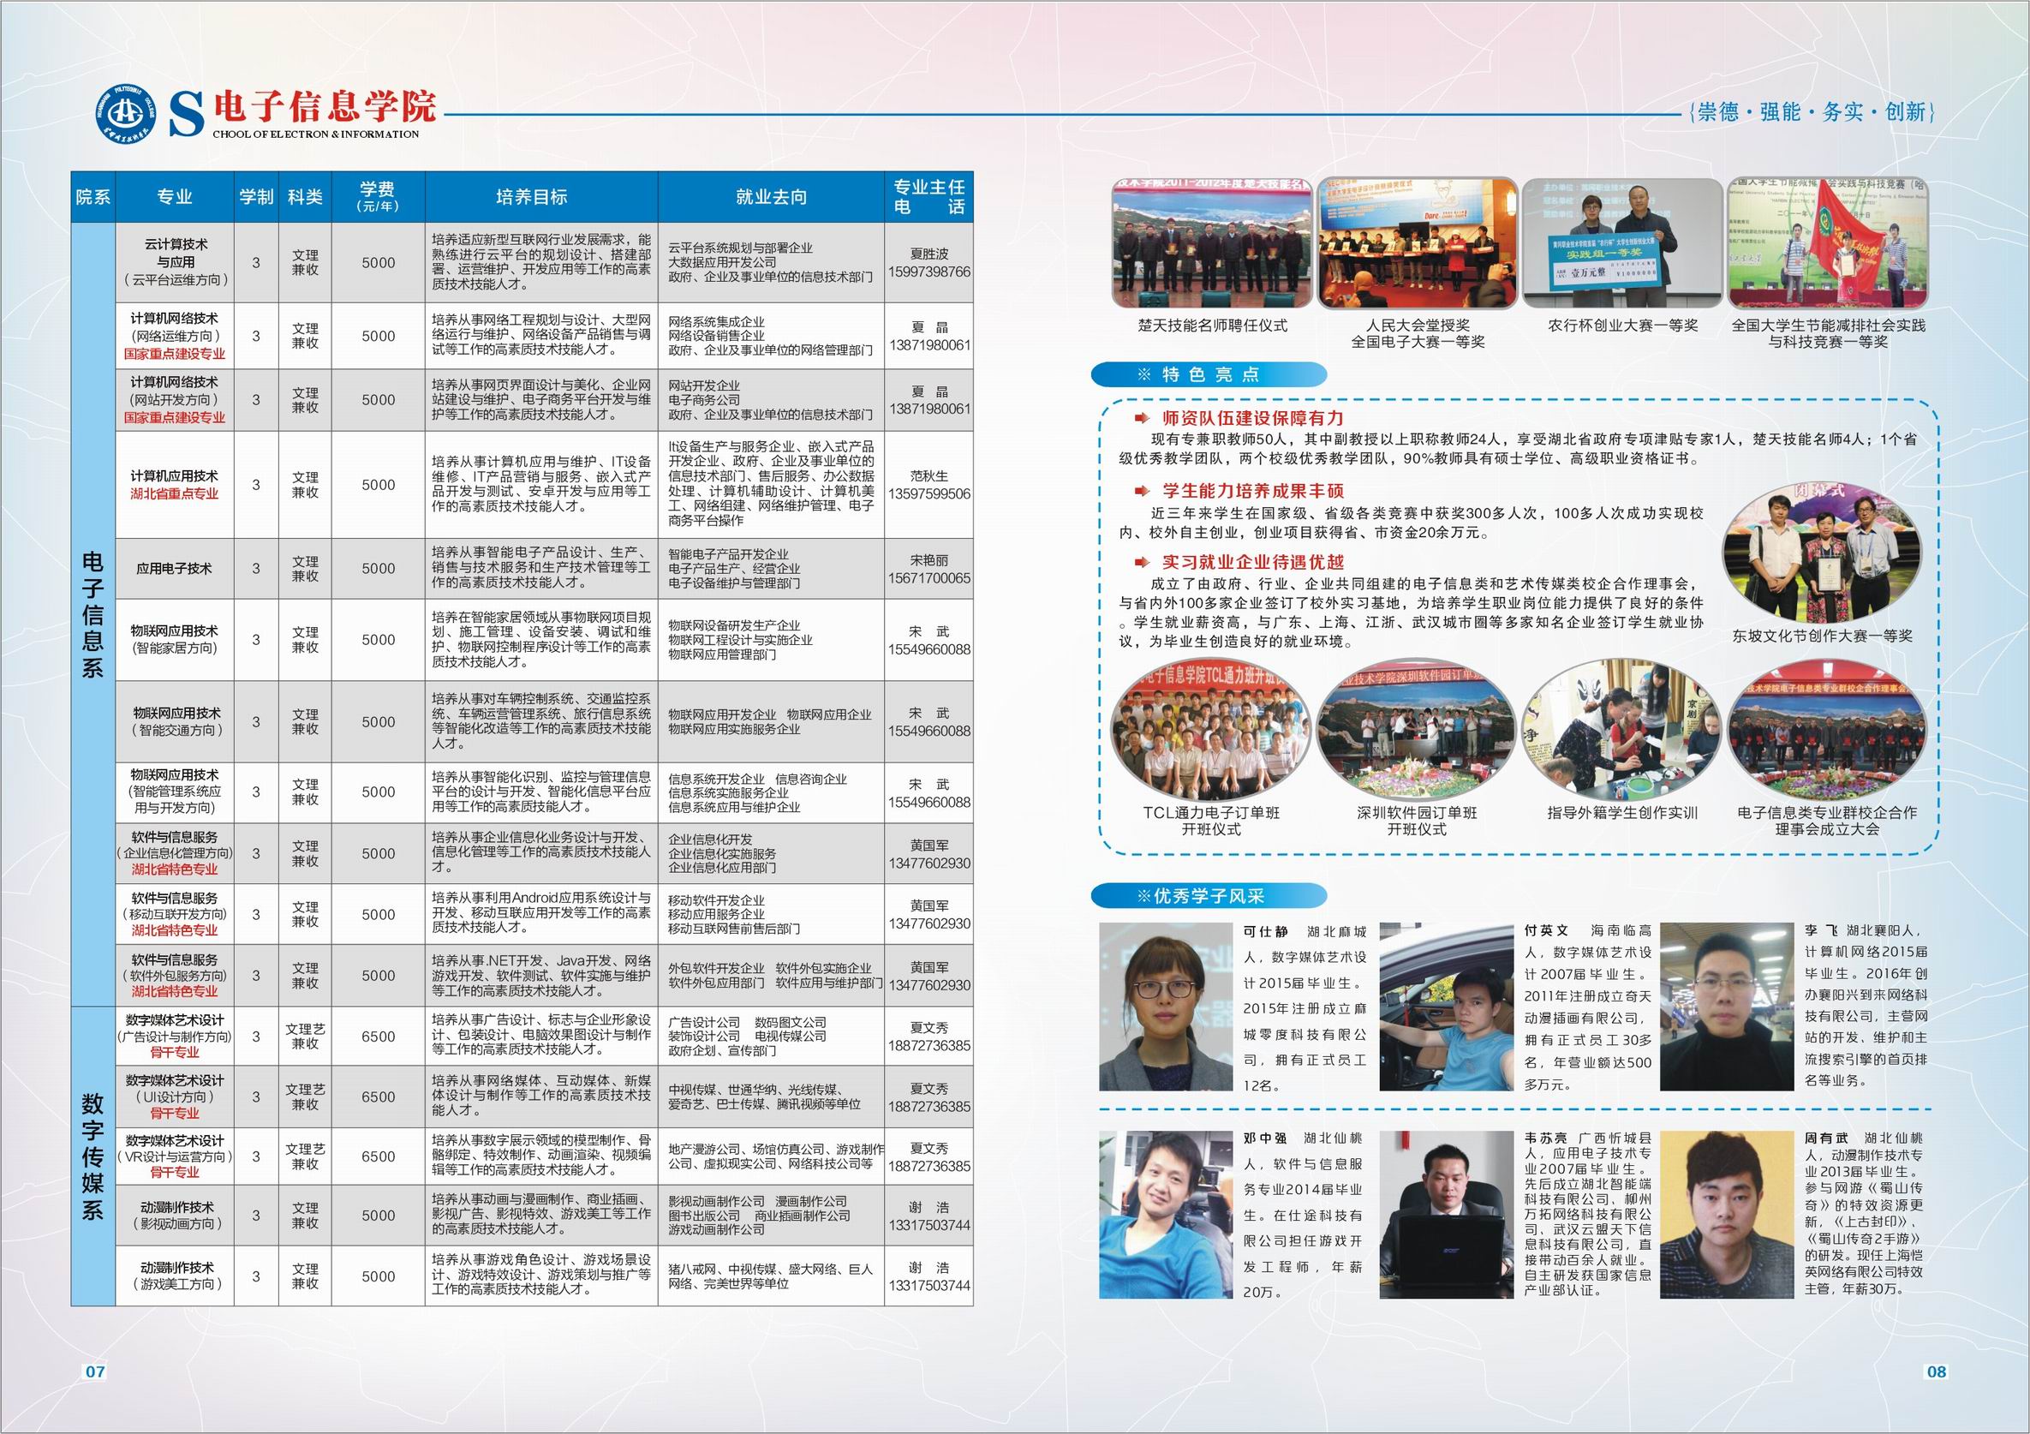Click page number 08 at bottom
This screenshot has height=1434, width=2030.
point(1936,1372)
